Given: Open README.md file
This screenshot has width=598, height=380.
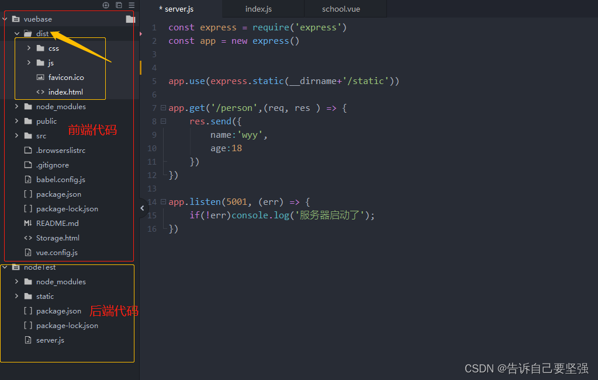Looking at the screenshot, I should (x=57, y=223).
